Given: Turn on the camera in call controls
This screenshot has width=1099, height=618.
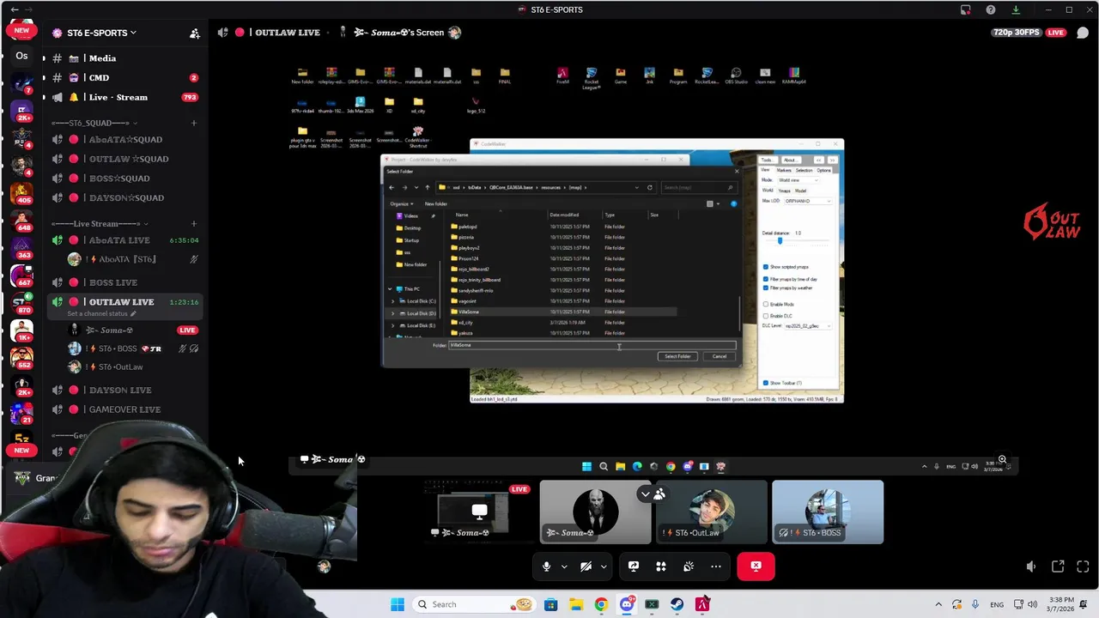Looking at the screenshot, I should pos(586,566).
